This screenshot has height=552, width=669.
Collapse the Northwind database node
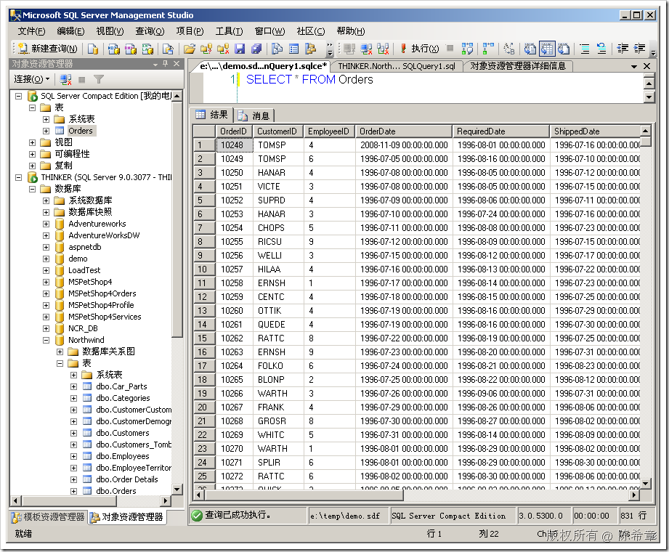pos(46,341)
